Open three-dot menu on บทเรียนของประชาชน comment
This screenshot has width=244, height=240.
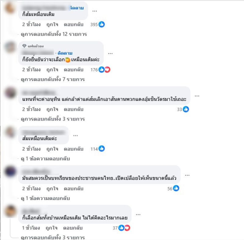pos(187,175)
